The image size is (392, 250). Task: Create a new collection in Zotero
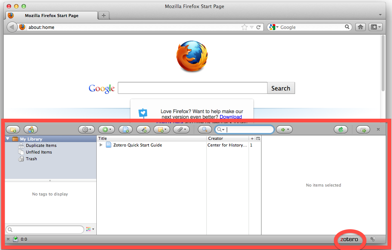(13, 129)
